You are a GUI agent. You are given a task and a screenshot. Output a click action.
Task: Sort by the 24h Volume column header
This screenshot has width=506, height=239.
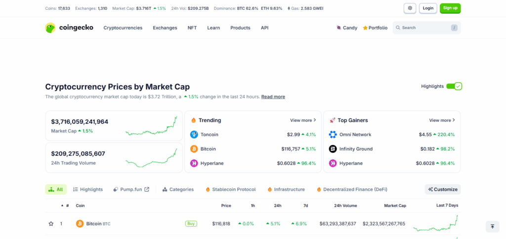point(345,205)
